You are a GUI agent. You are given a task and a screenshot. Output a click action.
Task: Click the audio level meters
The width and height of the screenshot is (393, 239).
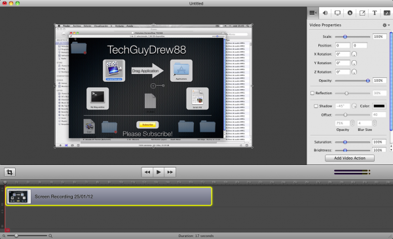(352, 172)
